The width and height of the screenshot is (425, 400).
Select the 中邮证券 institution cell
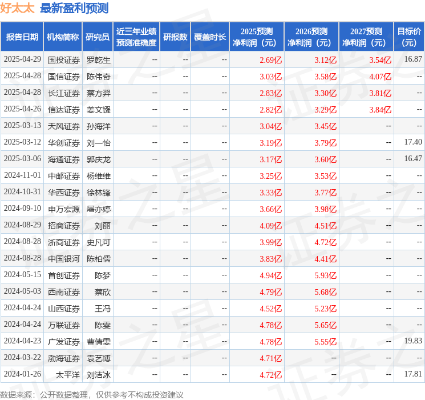pos(64,175)
